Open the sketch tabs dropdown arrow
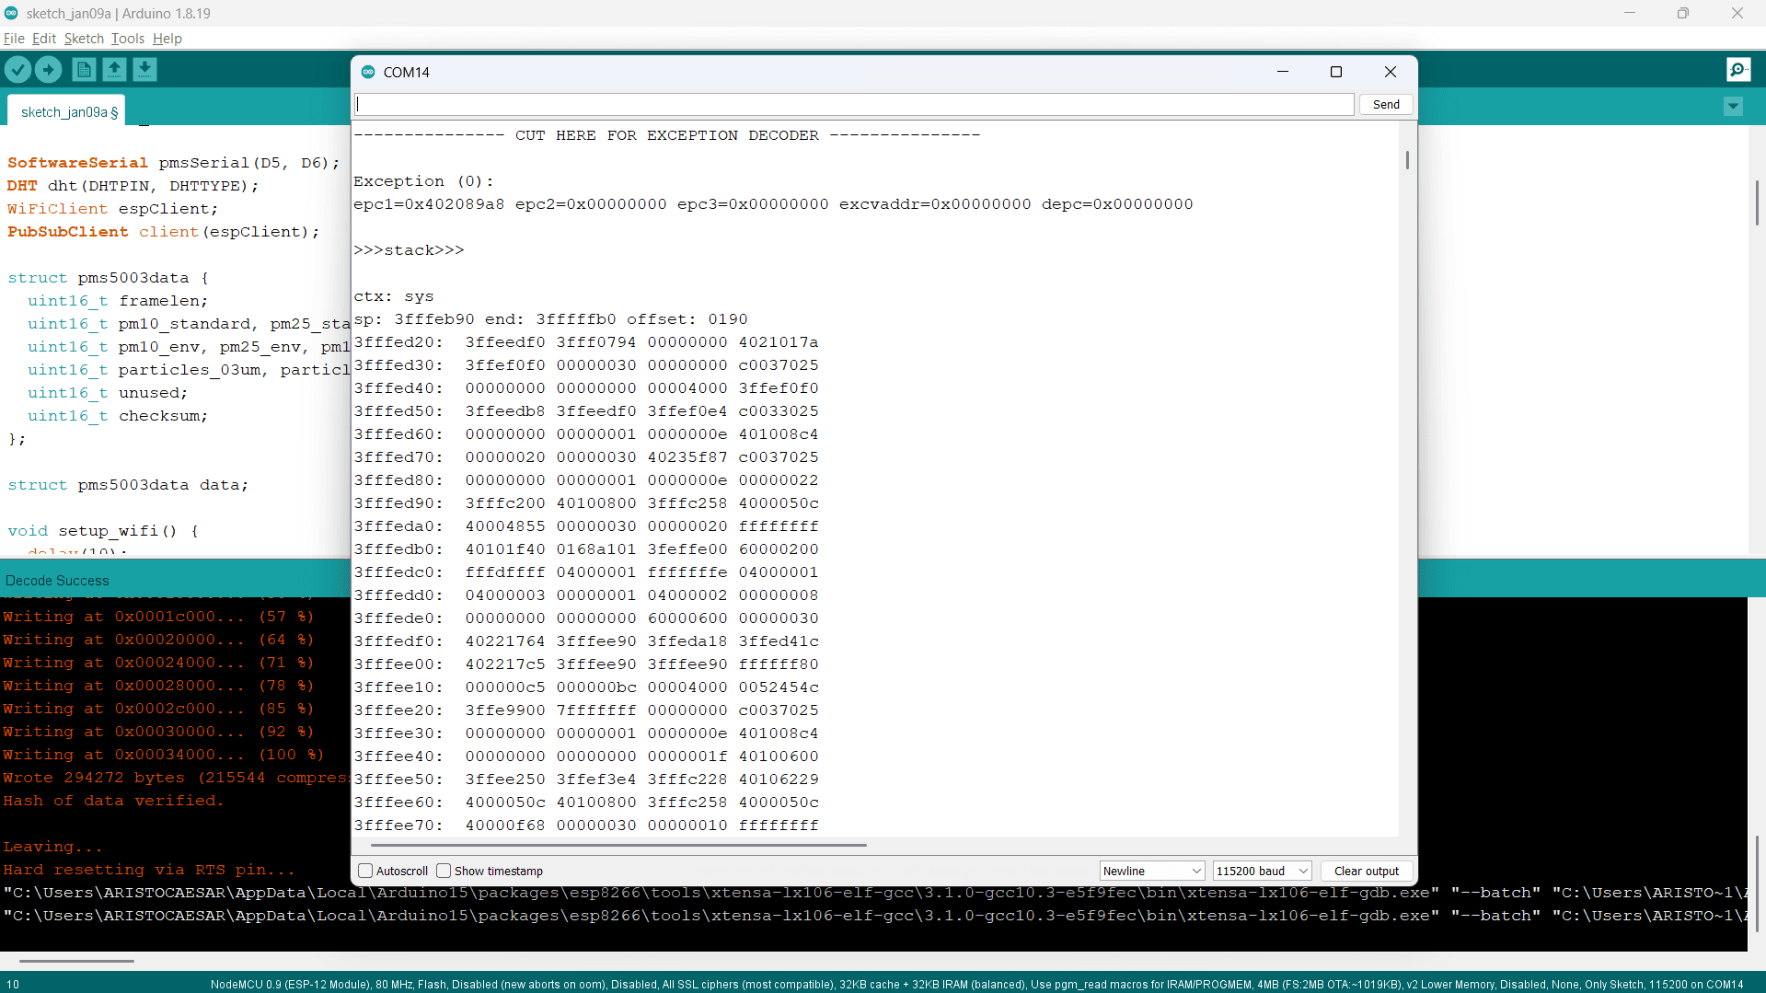The height and width of the screenshot is (993, 1766). (1733, 107)
